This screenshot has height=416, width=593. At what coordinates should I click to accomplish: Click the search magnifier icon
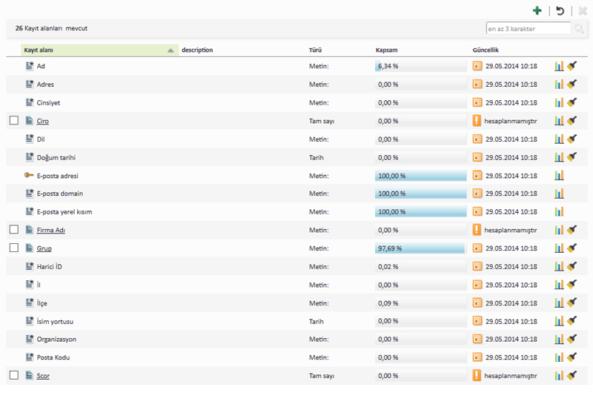coord(580,29)
